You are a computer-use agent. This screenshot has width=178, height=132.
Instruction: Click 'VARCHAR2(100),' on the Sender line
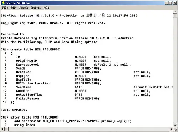tap(88, 68)
